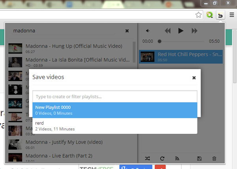237x169 pixels.
Task: Click the Hung Up video thumbnail
Action: (15, 48)
